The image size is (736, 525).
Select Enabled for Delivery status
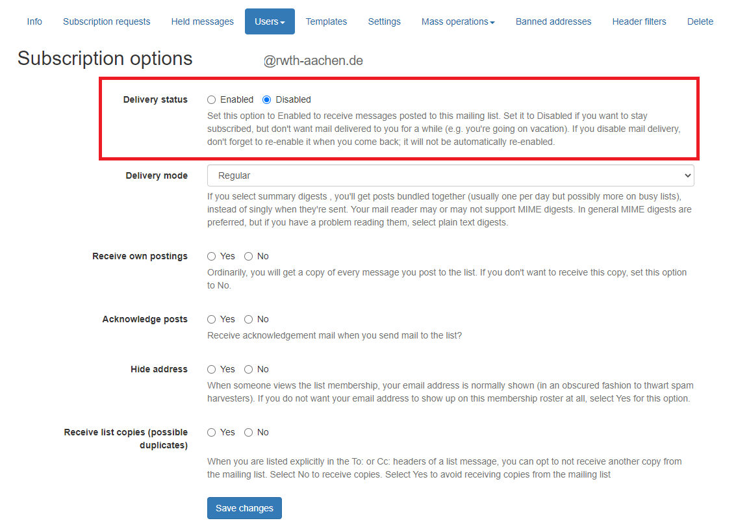(x=212, y=100)
